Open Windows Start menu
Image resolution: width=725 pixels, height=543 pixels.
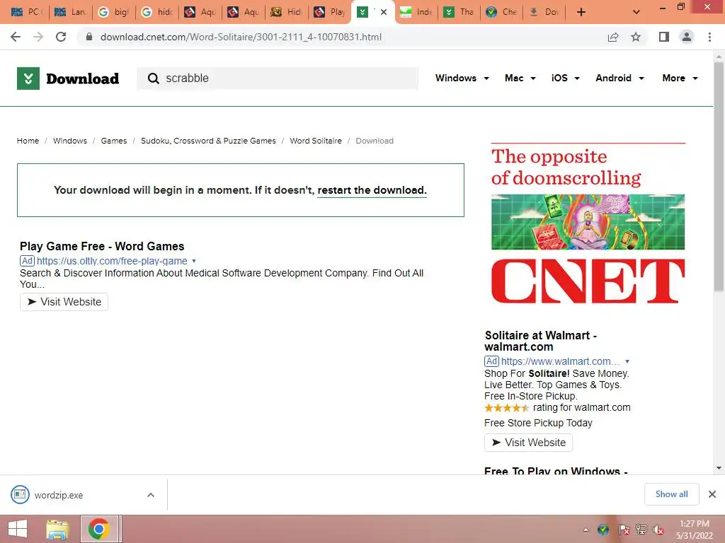pos(18,529)
